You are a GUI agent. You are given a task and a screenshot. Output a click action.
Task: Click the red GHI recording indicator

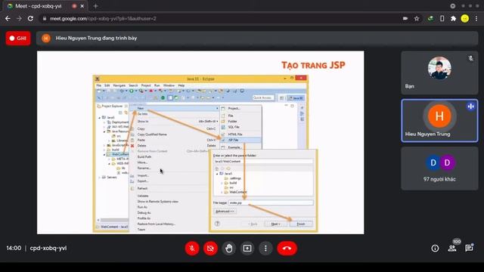[18, 39]
